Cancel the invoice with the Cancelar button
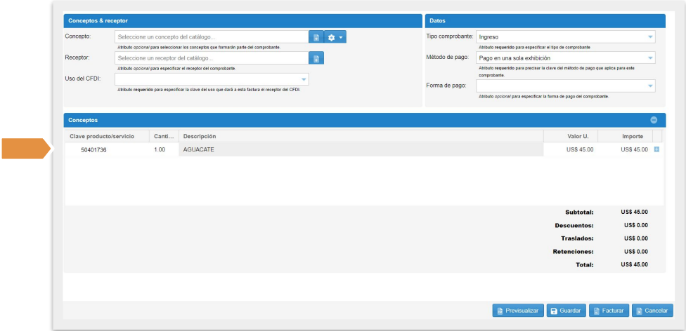Image resolution: width=686 pixels, height=331 pixels. pos(651,311)
